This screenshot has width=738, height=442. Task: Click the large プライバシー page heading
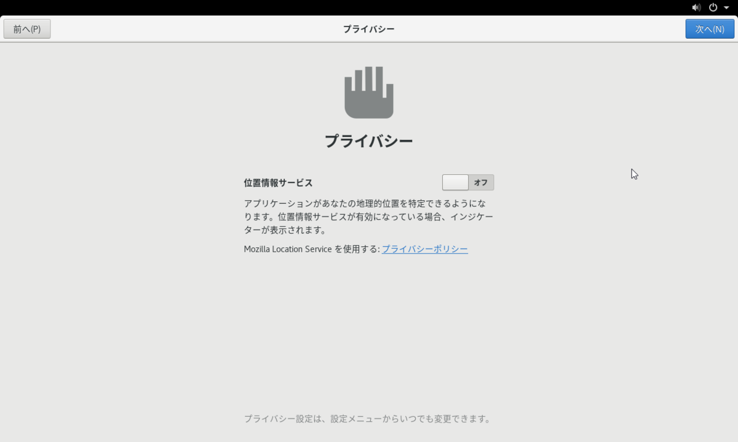369,141
